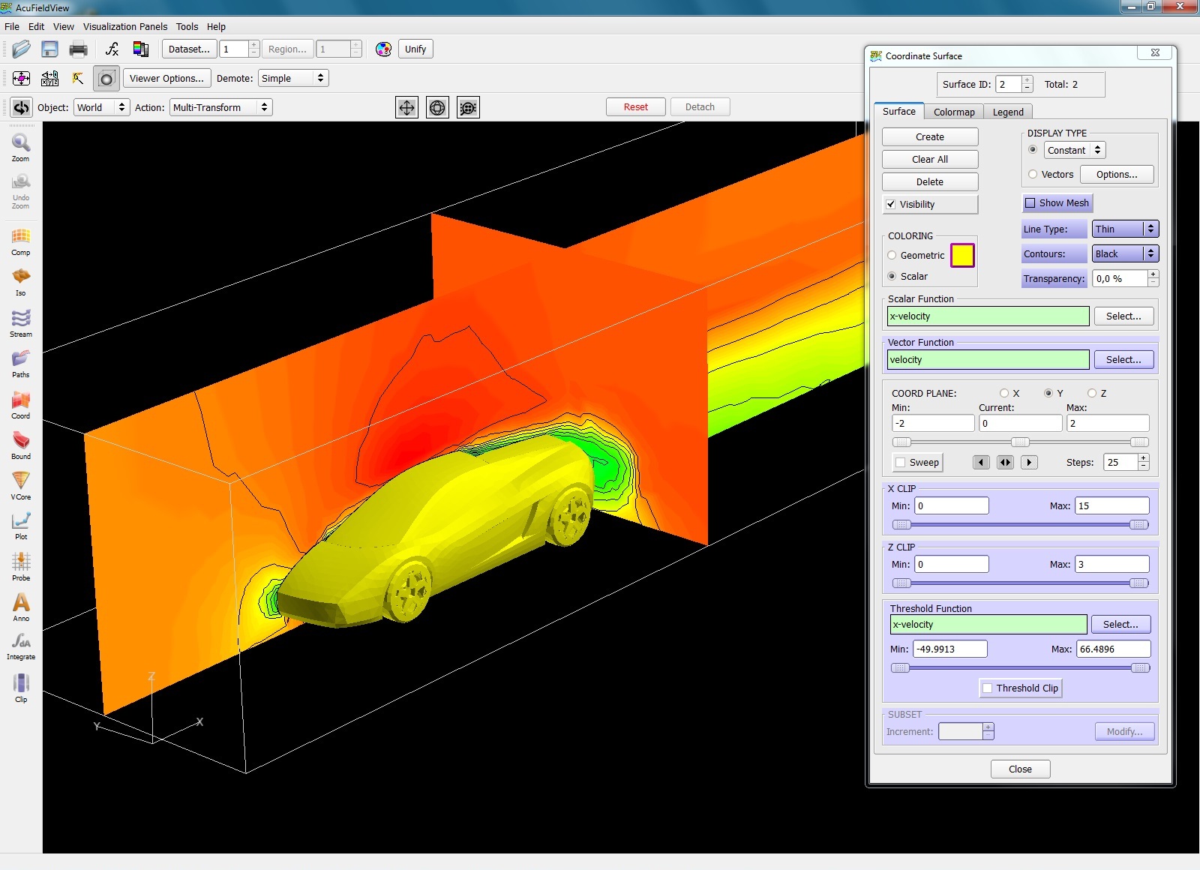Click the Clear All button
Screen dimensions: 1200x870
[930, 160]
